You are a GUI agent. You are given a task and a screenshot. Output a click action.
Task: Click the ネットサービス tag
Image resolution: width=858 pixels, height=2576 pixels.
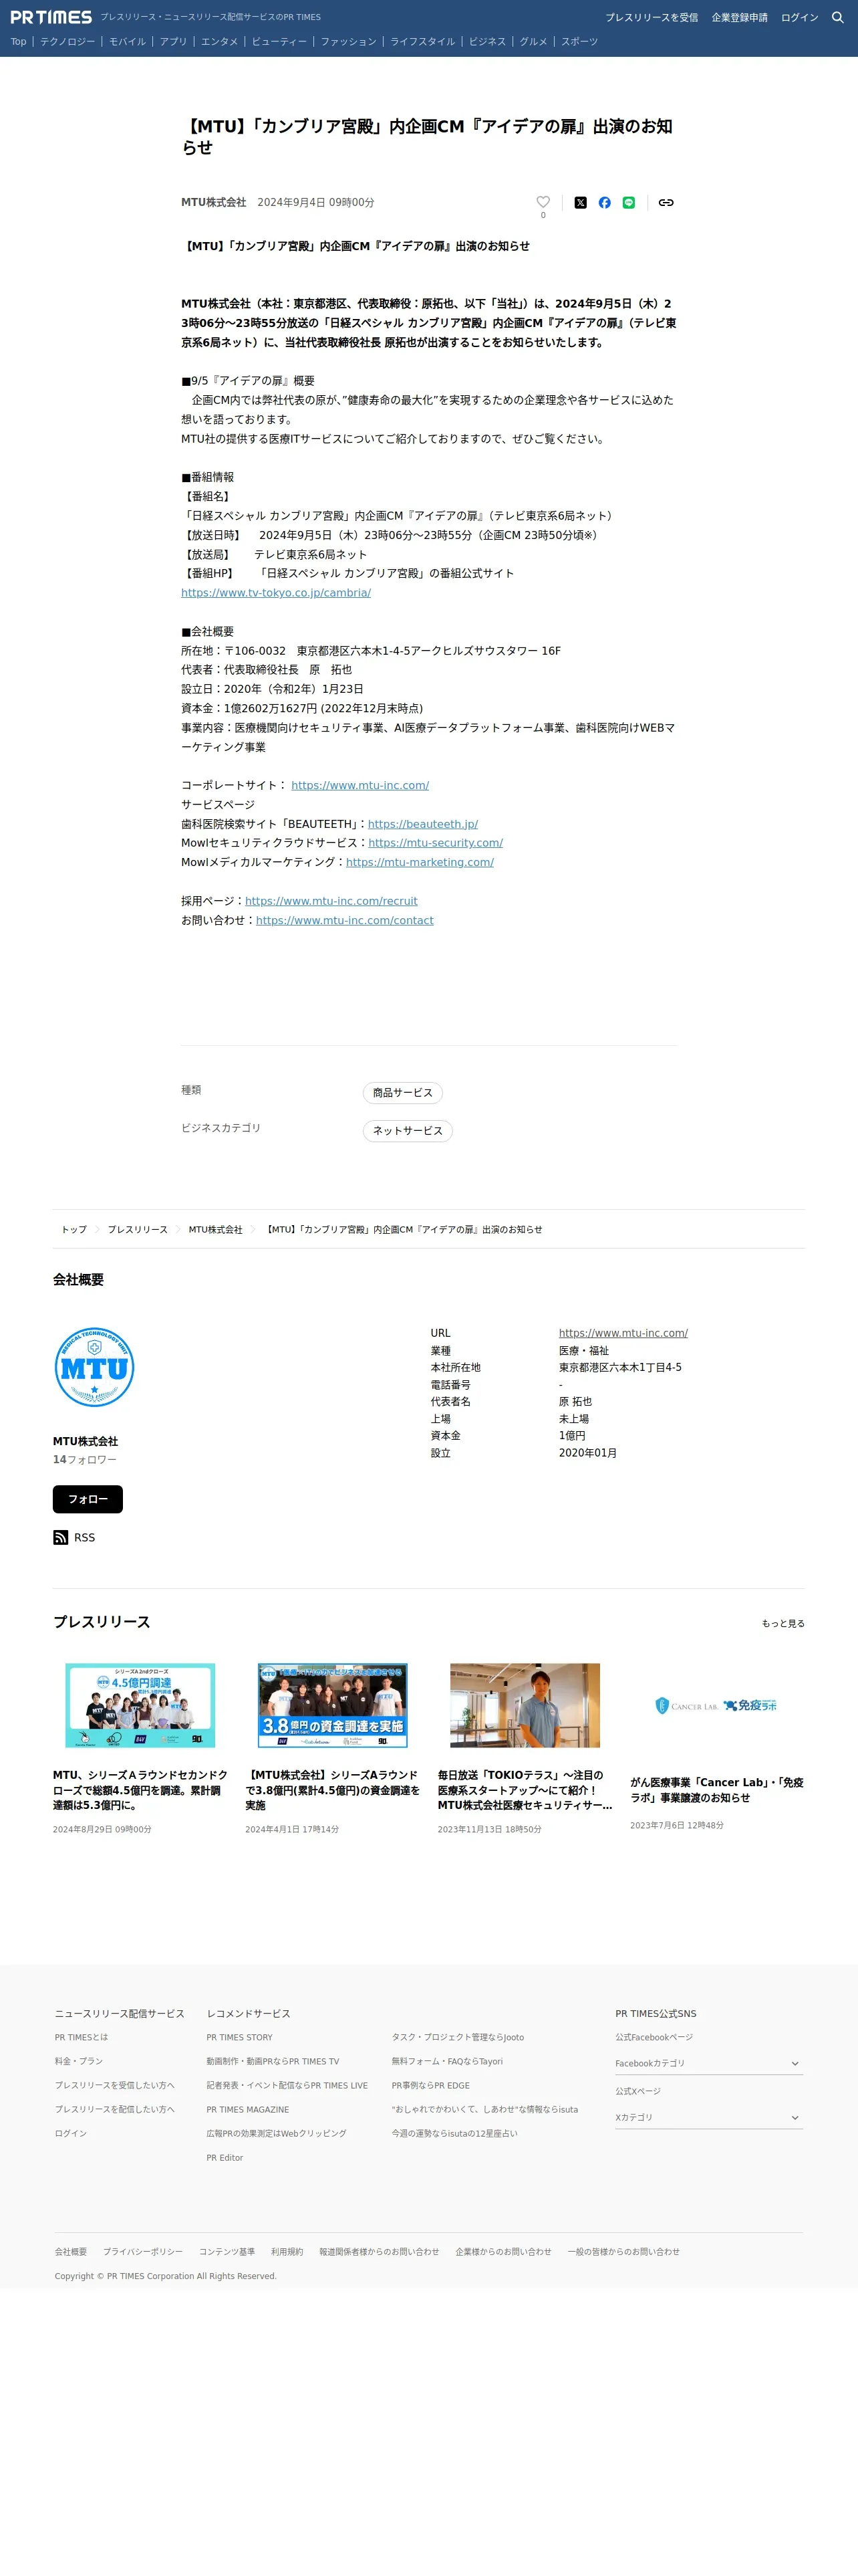click(408, 1131)
